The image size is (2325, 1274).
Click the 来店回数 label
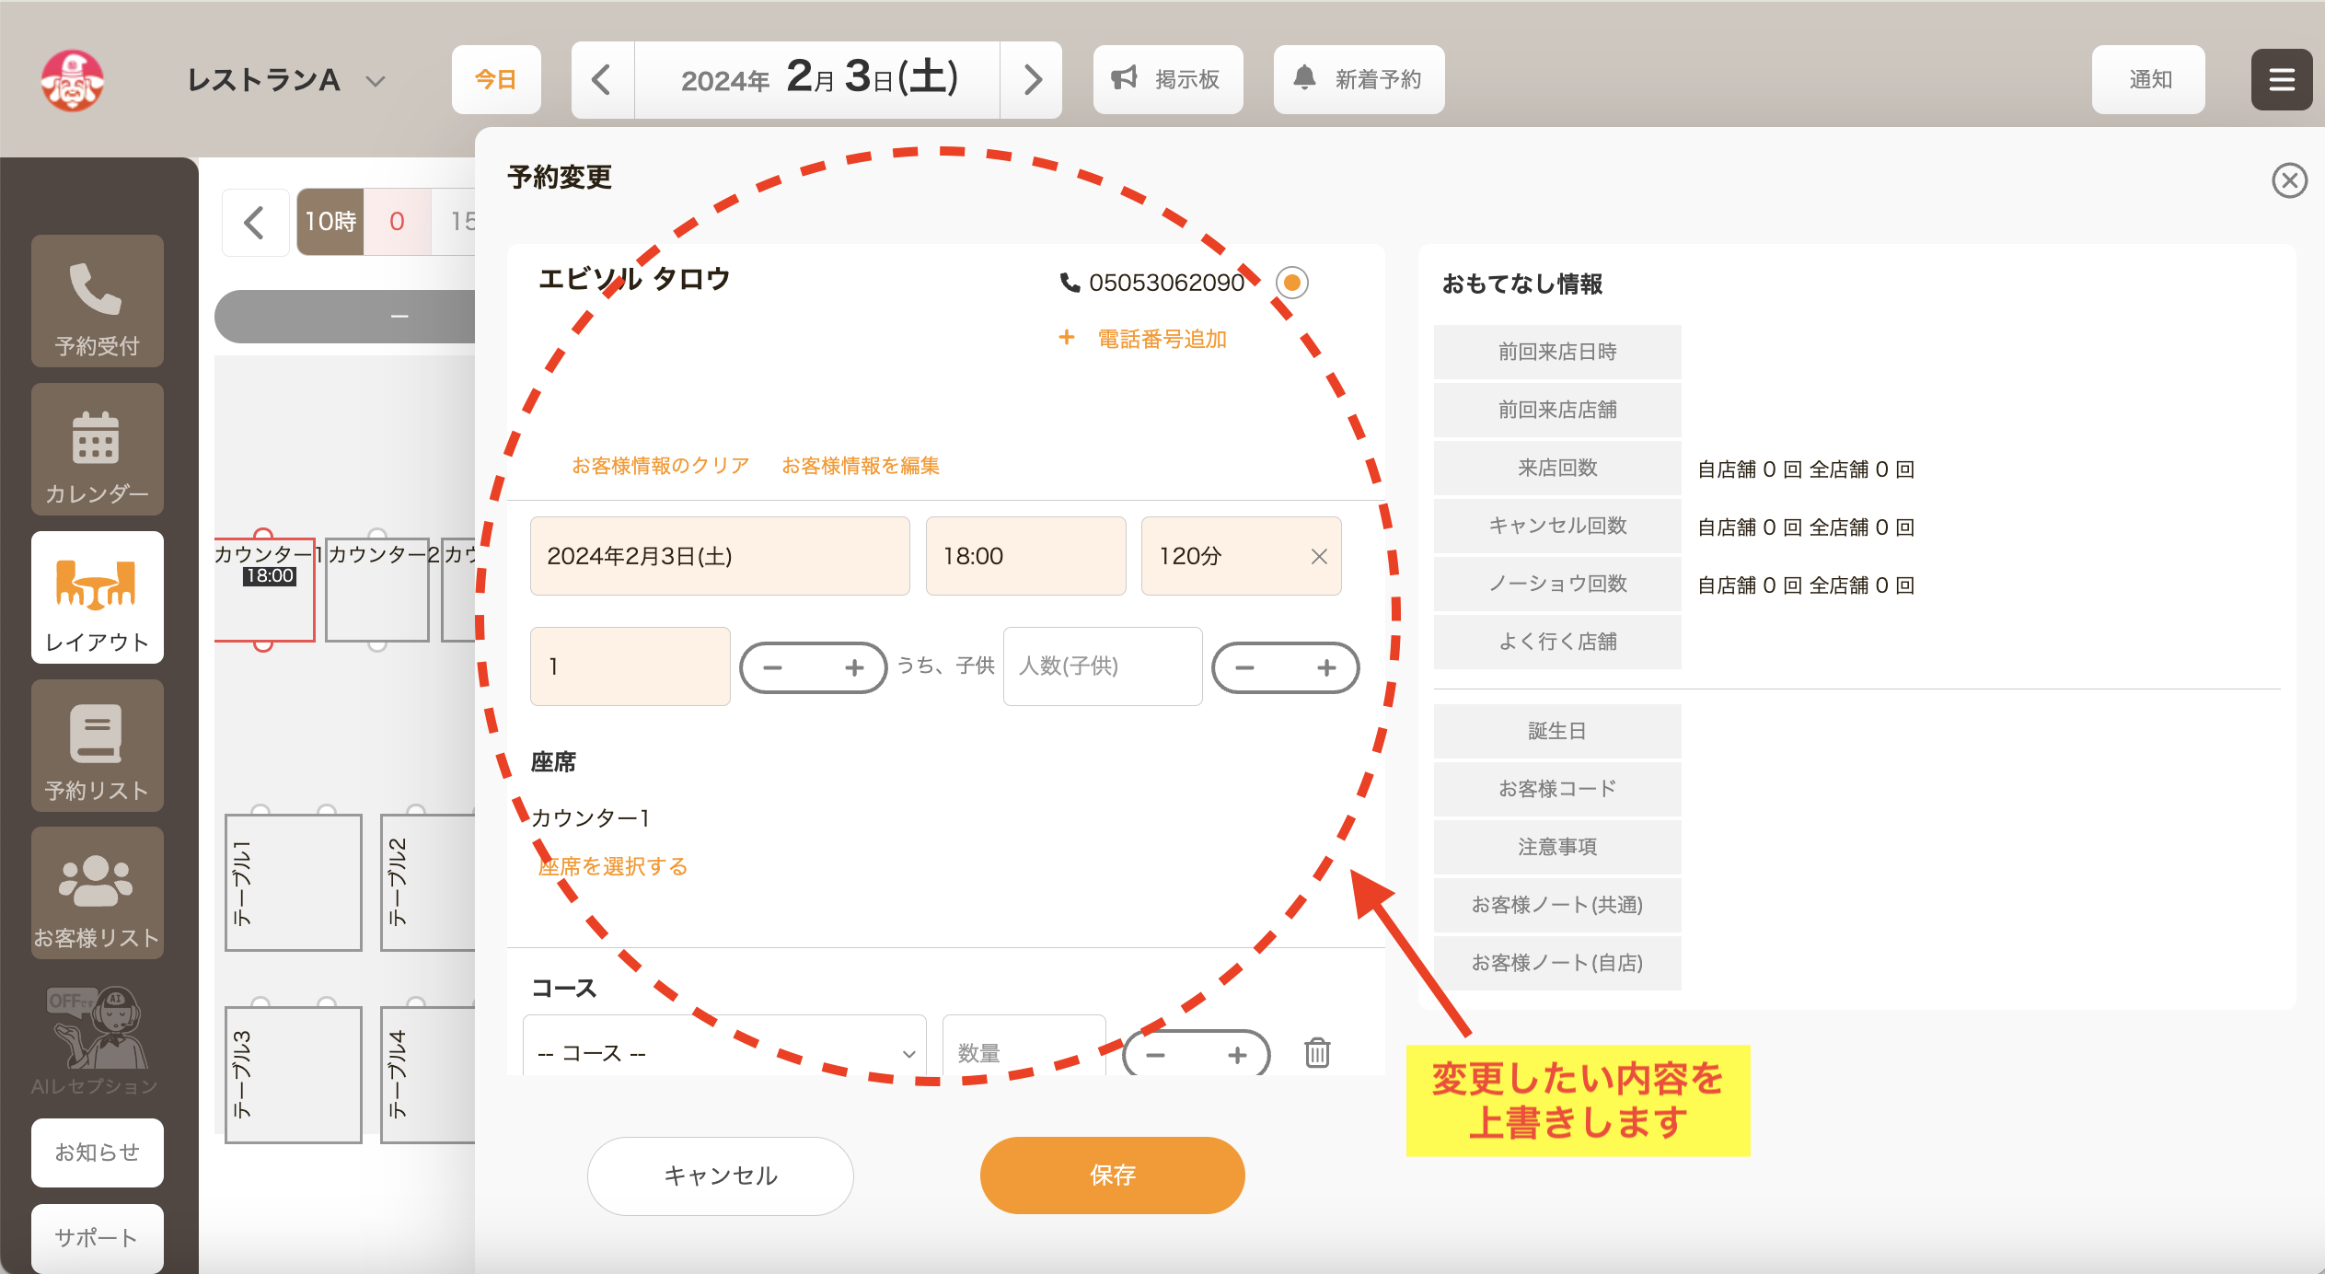tap(1557, 468)
